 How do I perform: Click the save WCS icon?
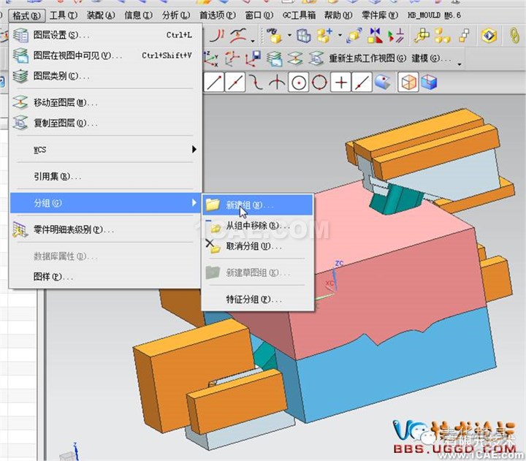point(253,58)
